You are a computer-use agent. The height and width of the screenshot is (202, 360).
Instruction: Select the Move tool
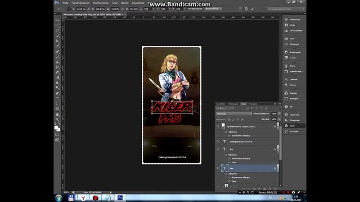[57, 20]
